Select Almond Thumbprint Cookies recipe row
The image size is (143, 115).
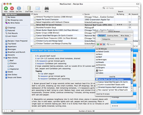click(x=84, y=17)
